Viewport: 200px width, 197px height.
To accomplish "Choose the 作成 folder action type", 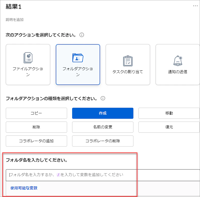I will pos(103,113).
